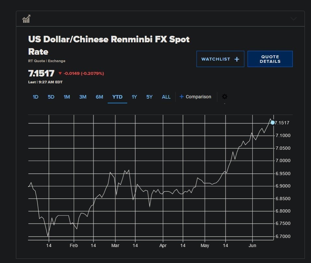Switch chart to 6M range
This screenshot has height=263, width=311.
[x=99, y=97]
